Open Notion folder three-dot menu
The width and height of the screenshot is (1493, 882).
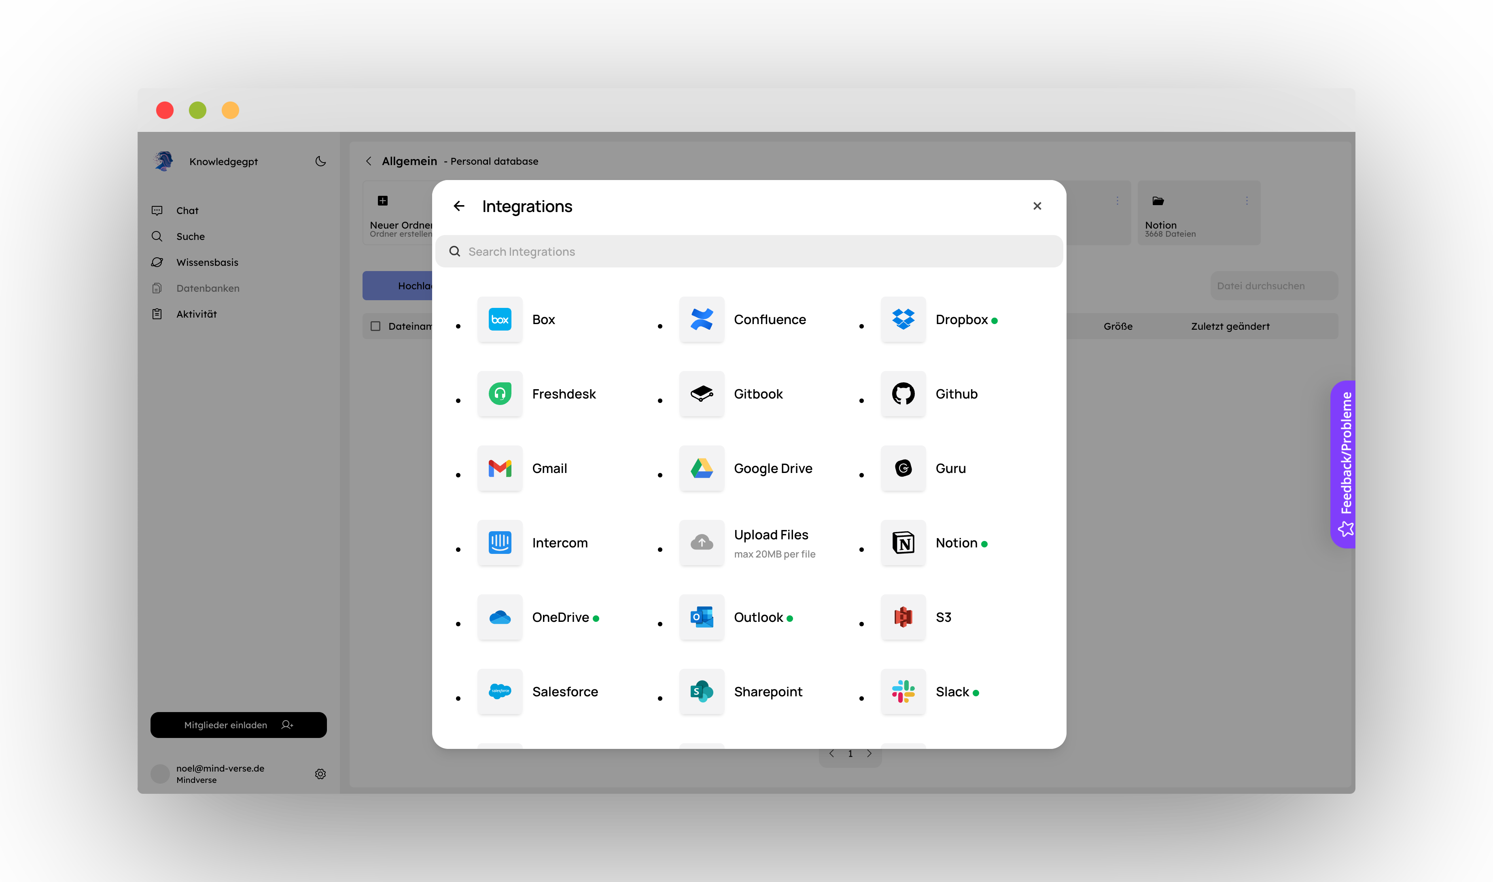click(1246, 201)
